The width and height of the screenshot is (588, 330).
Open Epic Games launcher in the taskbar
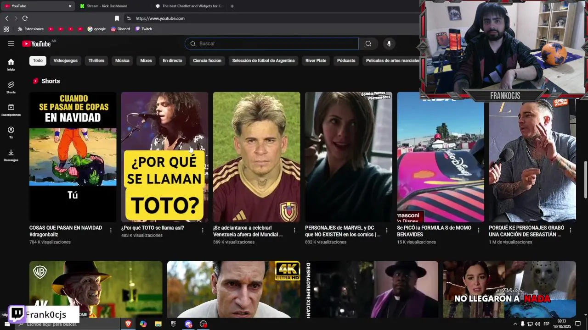point(173,324)
